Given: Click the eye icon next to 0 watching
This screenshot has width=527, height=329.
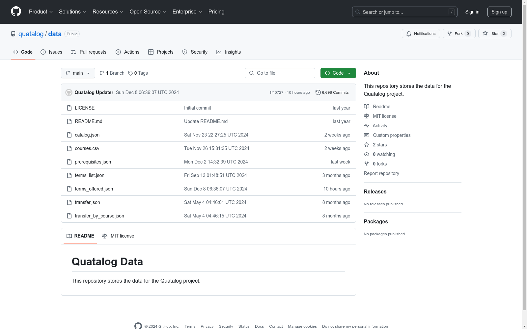Looking at the screenshot, I should tap(367, 154).
